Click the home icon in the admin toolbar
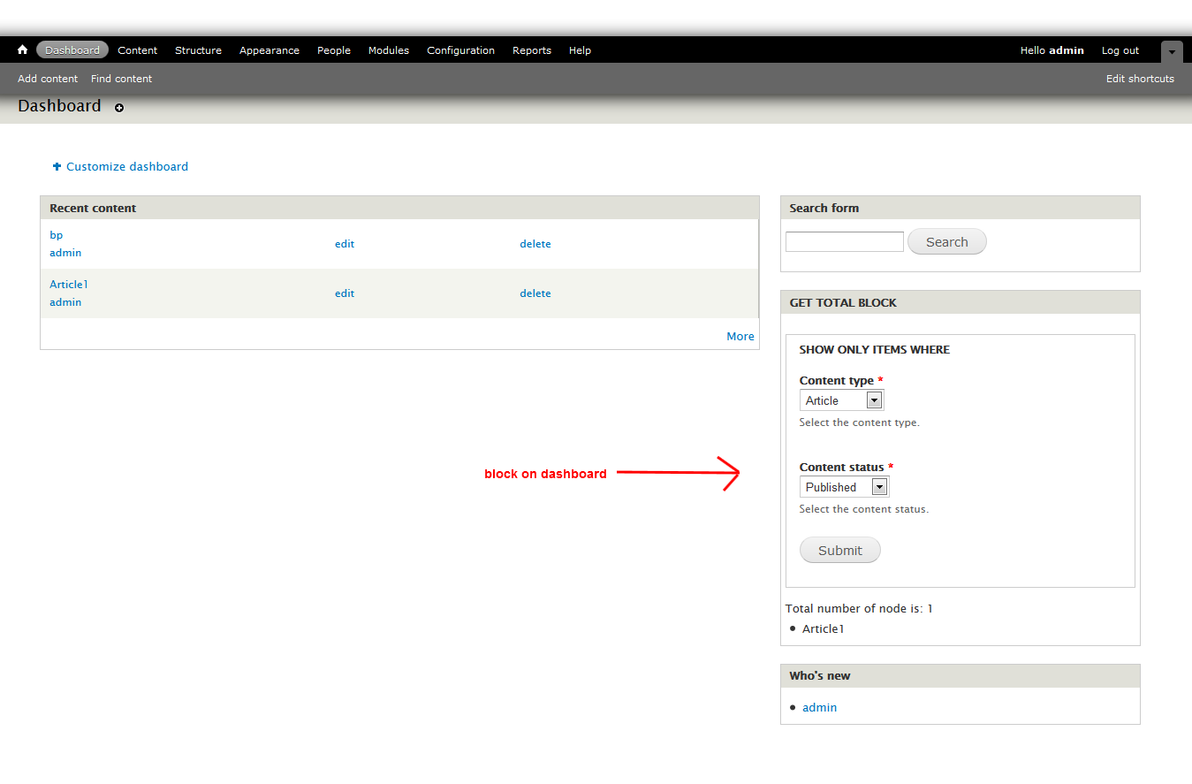Image resolution: width=1192 pixels, height=784 pixels. coord(21,49)
